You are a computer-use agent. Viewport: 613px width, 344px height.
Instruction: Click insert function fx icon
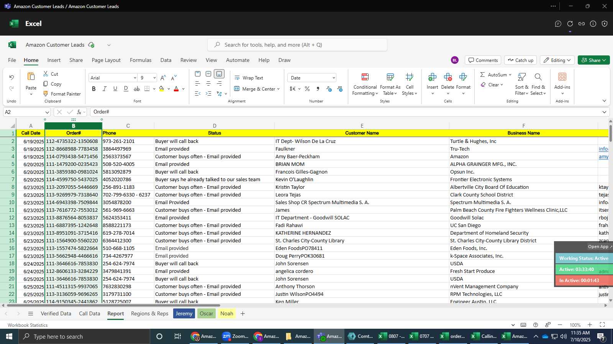[79, 112]
